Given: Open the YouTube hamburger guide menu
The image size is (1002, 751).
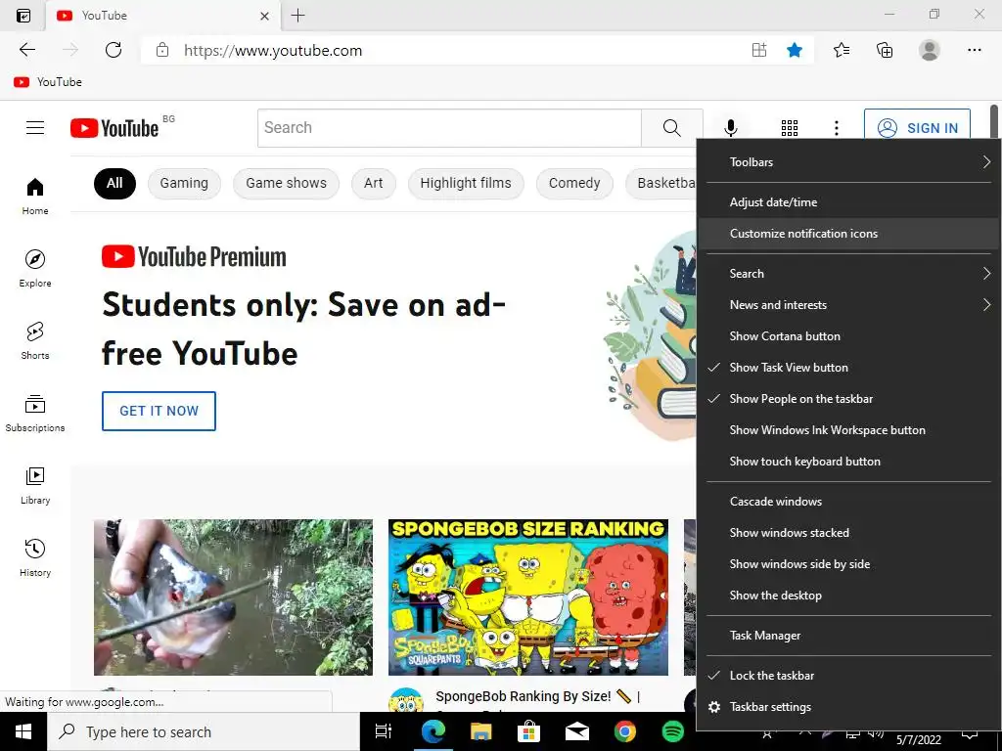Looking at the screenshot, I should pos(35,128).
